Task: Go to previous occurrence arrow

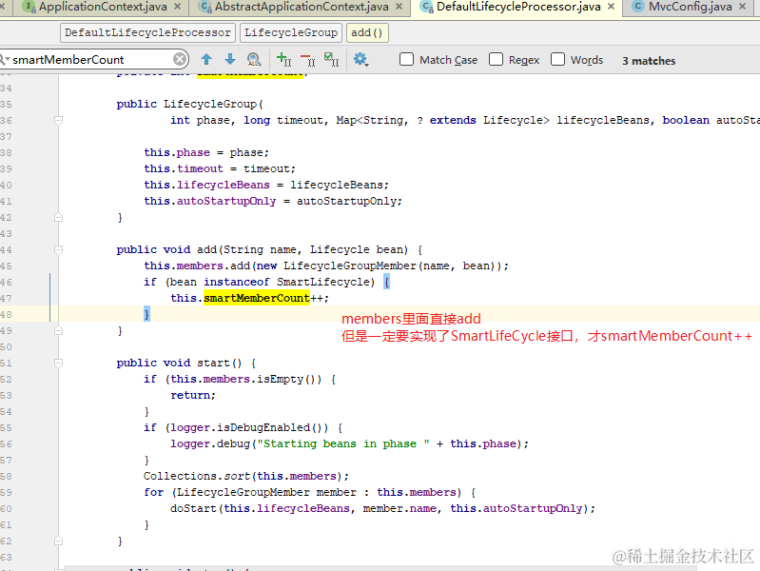Action: 206,60
